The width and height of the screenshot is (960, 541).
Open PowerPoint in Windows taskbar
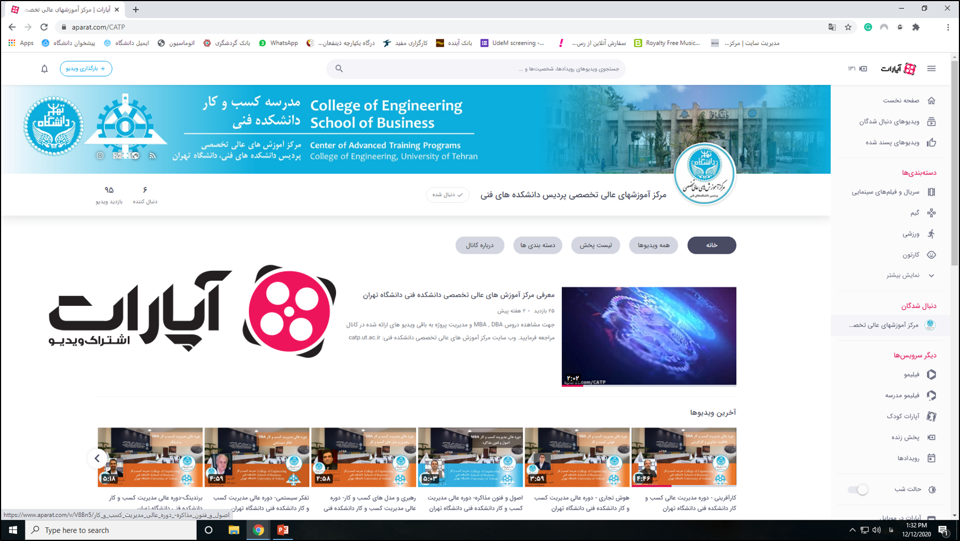(283, 530)
